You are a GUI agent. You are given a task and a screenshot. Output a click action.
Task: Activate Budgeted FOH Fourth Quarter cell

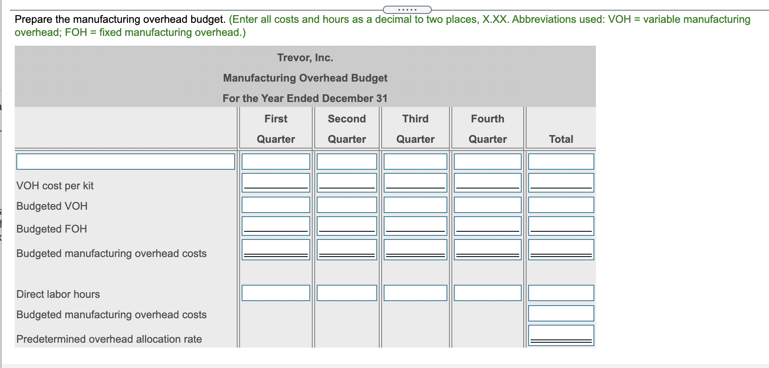pos(488,226)
